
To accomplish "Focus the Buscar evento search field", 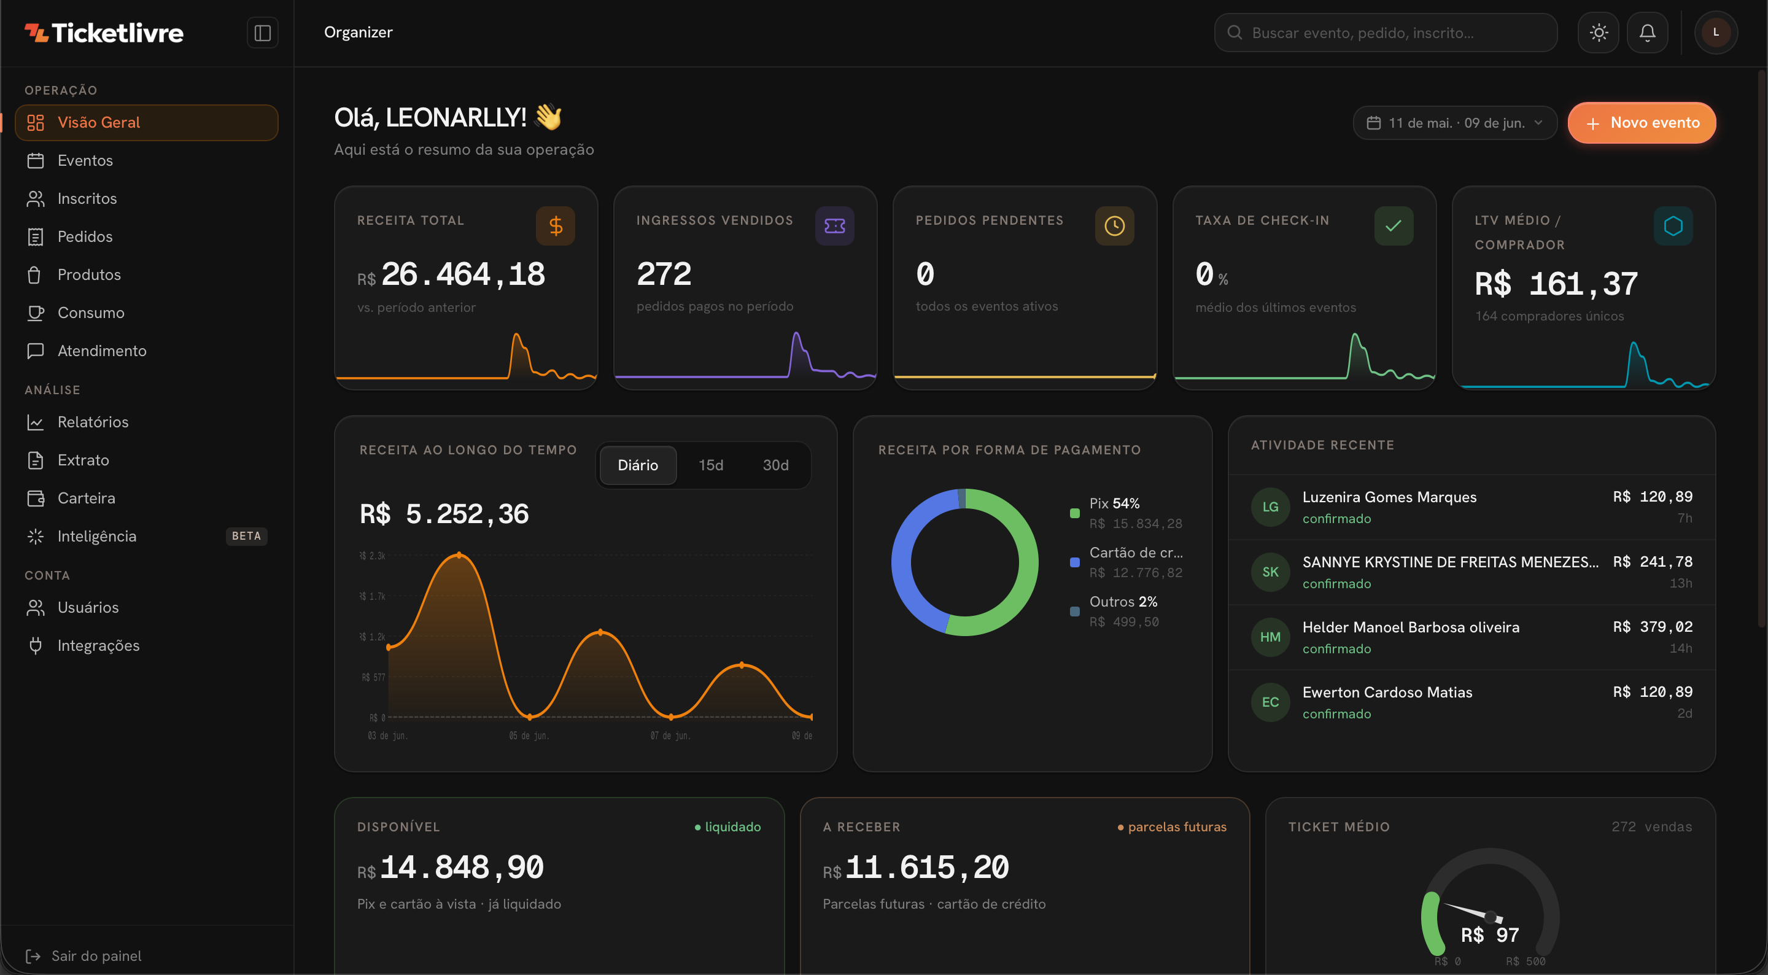I will pyautogui.click(x=1386, y=33).
